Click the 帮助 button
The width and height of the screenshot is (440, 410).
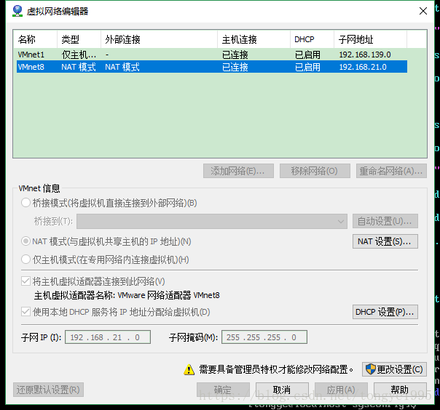[x=400, y=390]
